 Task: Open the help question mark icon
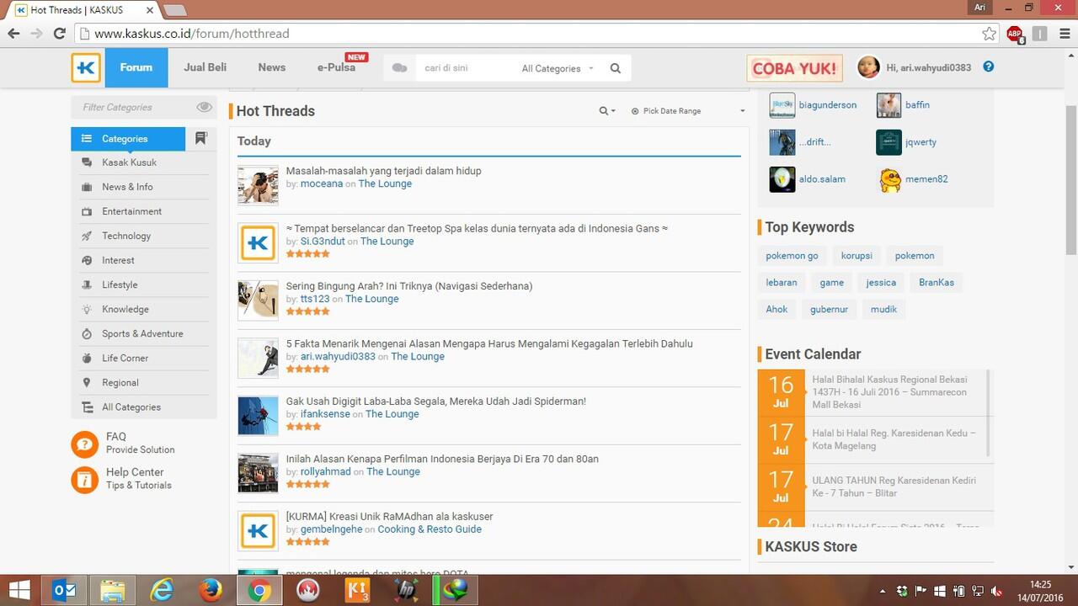tap(989, 66)
